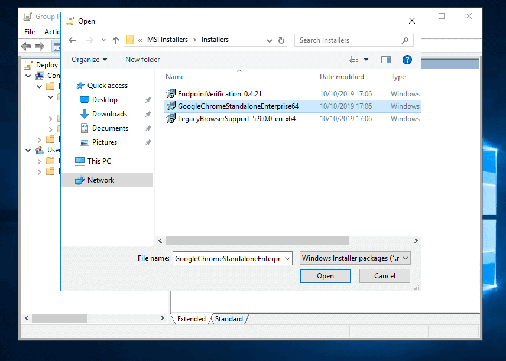Open the recent locations dropdown arrow
The image size is (506, 361).
point(103,40)
